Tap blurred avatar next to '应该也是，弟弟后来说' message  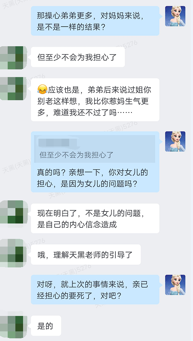coord(13,89)
